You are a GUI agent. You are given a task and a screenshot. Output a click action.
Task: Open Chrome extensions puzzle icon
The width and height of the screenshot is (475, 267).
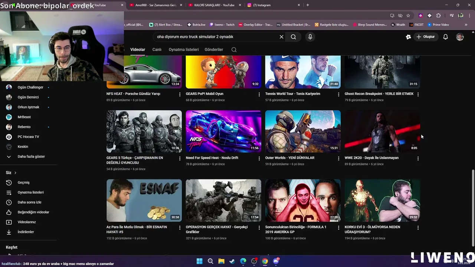click(439, 16)
